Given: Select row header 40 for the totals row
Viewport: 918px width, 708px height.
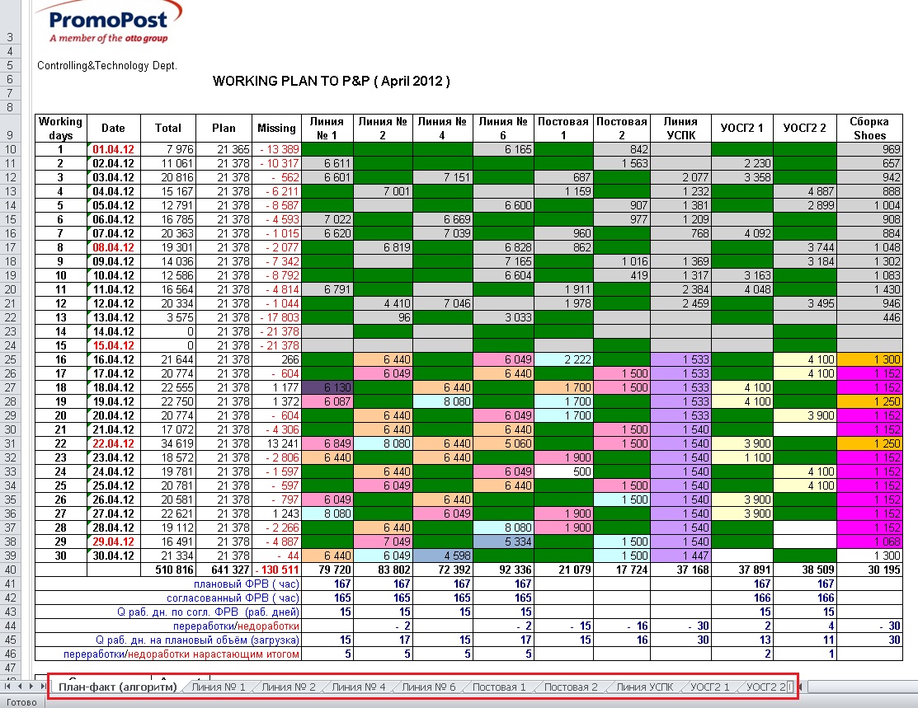Looking at the screenshot, I should point(11,570).
